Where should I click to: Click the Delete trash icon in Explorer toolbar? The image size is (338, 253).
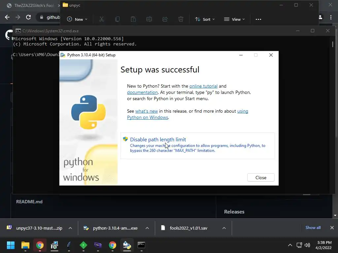tap(181, 19)
